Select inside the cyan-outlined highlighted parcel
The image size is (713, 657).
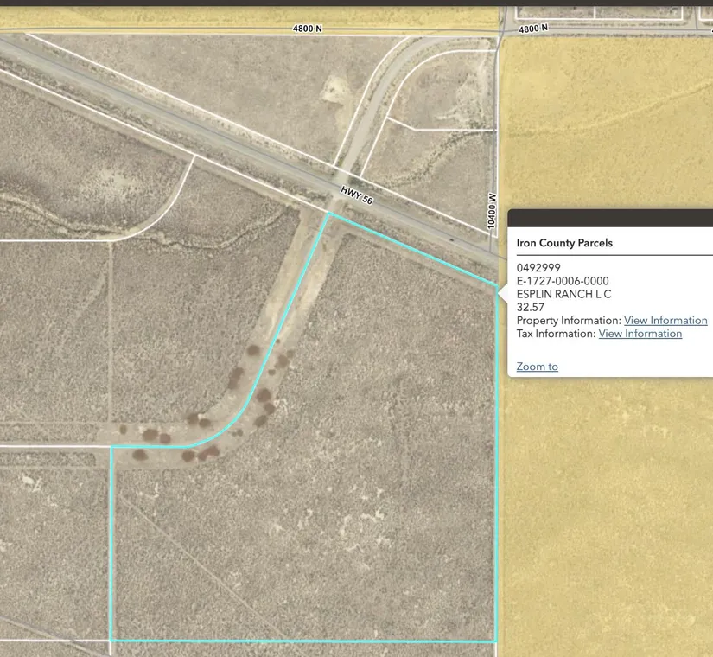pos(346,519)
